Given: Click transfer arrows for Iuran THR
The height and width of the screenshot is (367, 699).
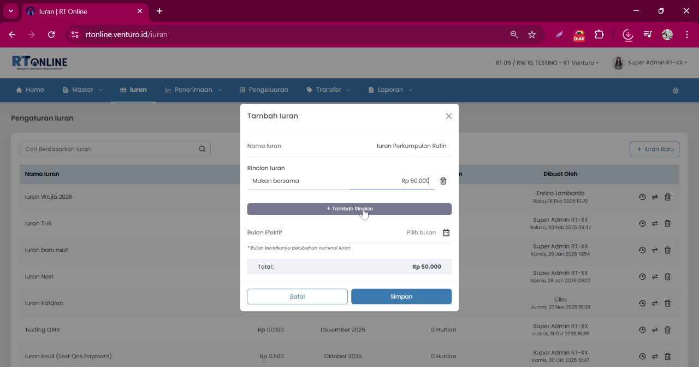Looking at the screenshot, I should click(x=655, y=223).
